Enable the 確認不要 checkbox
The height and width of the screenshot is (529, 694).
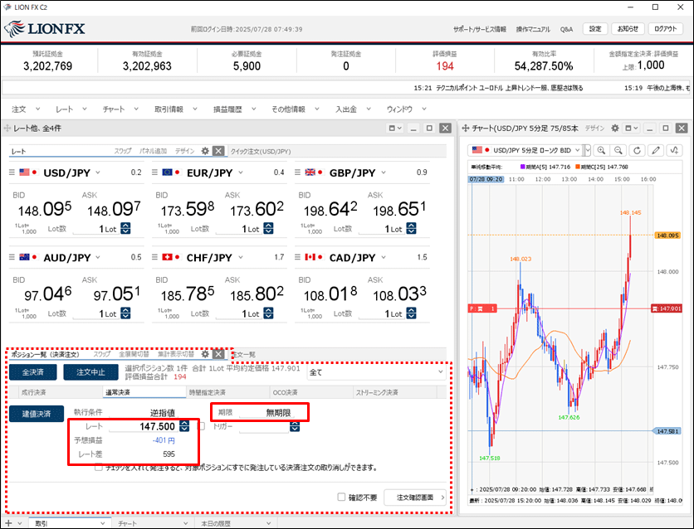pos(342,497)
